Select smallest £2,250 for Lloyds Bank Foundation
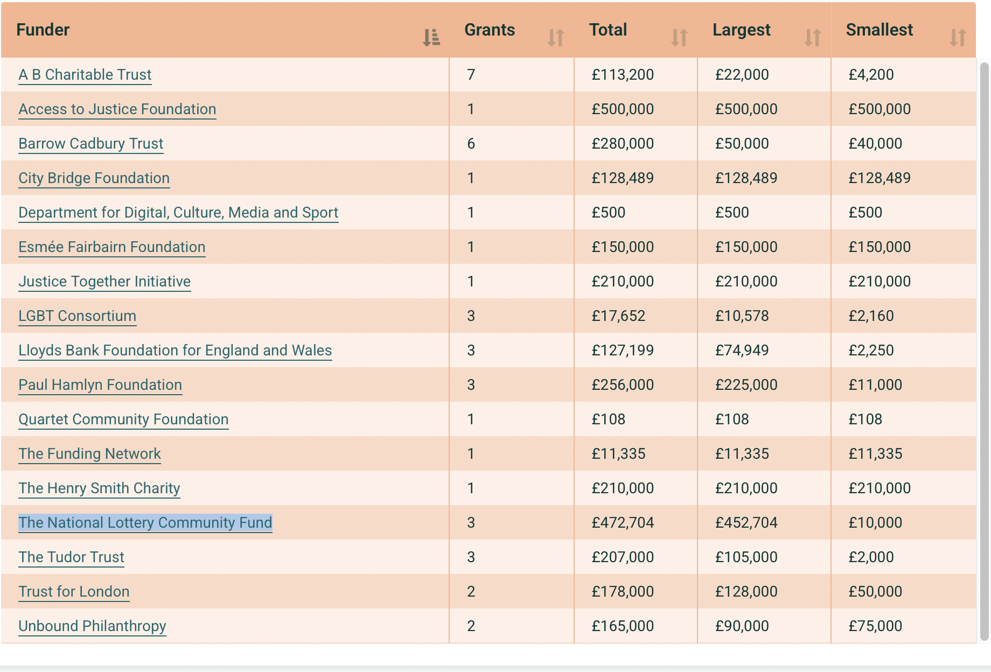 coord(871,351)
